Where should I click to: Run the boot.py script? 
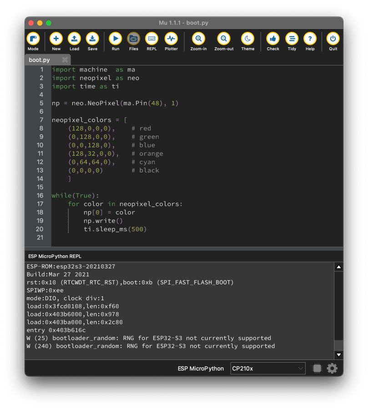pos(116,41)
